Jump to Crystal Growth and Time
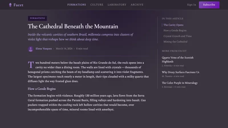This screenshot has height=128, width=228. point(177,36)
